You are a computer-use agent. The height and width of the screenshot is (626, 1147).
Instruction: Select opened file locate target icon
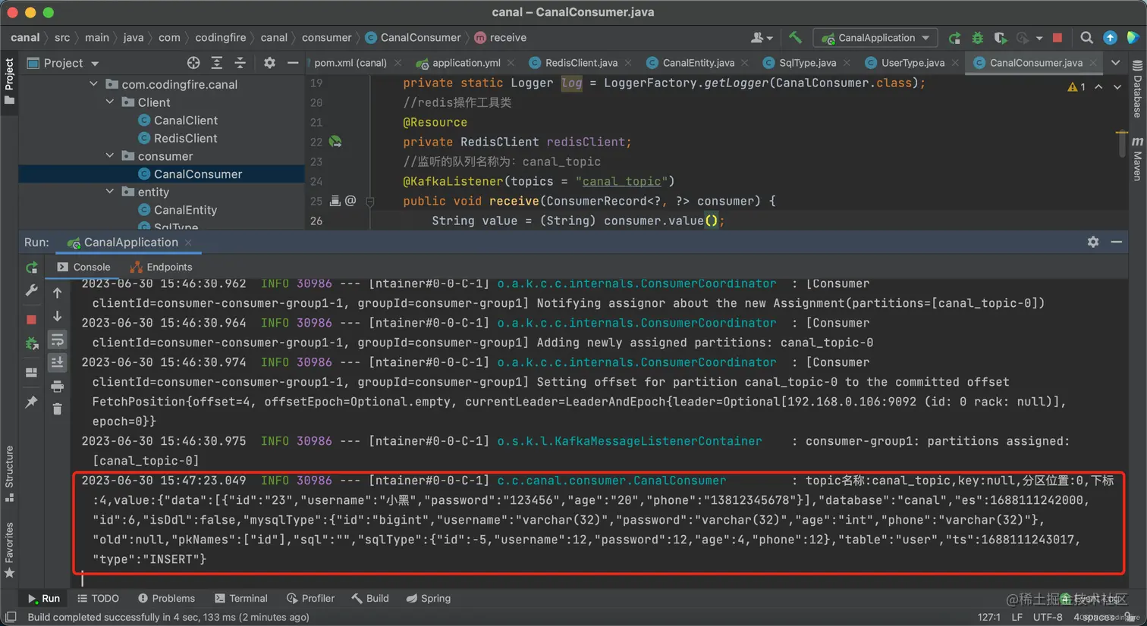click(193, 63)
